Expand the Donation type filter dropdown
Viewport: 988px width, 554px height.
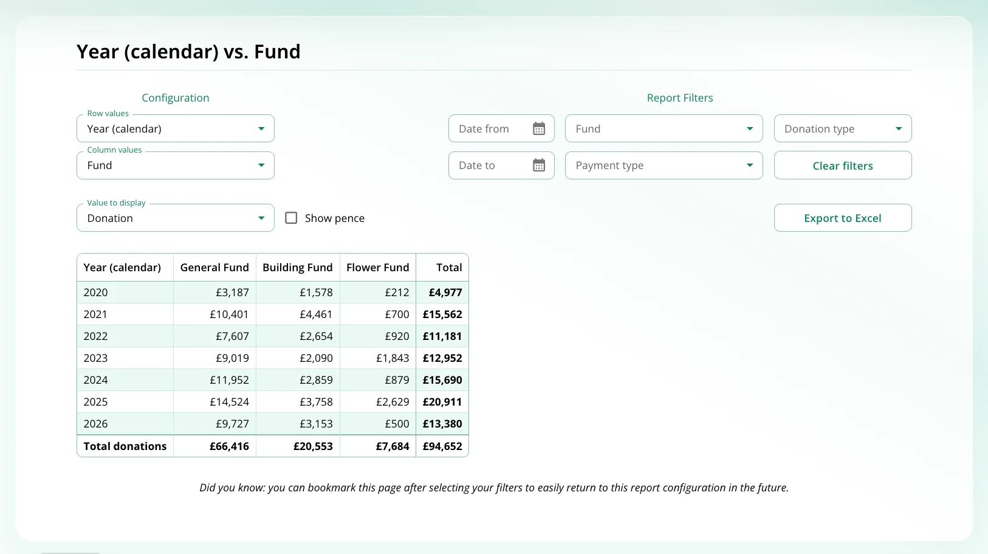click(x=843, y=128)
